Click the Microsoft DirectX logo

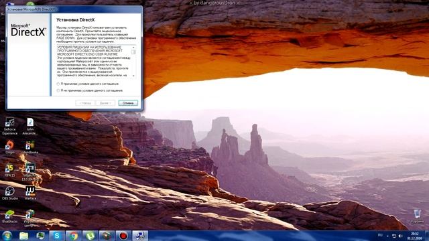(28, 30)
